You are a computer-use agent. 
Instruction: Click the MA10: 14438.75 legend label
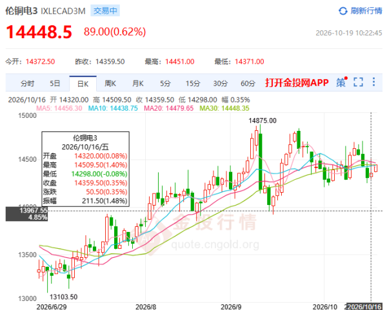point(113,108)
